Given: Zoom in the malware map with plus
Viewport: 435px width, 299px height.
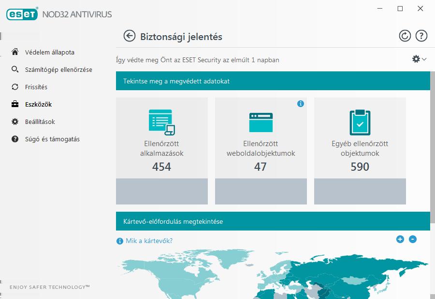Looking at the screenshot, I should click(400, 239).
